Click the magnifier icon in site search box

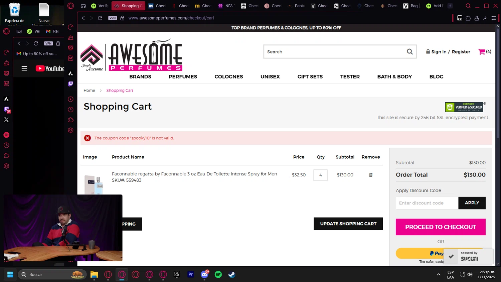[410, 51]
